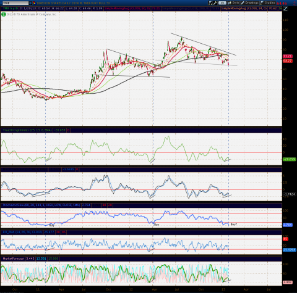The image size is (297, 293).
Task: Click the StochasticSlow study header label
Action: pos(41,205)
